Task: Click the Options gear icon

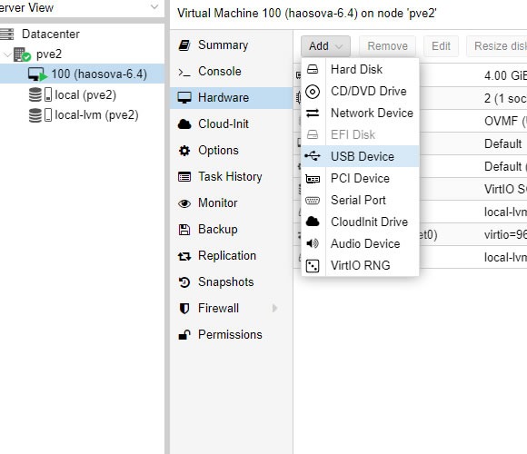Action: pos(184,151)
